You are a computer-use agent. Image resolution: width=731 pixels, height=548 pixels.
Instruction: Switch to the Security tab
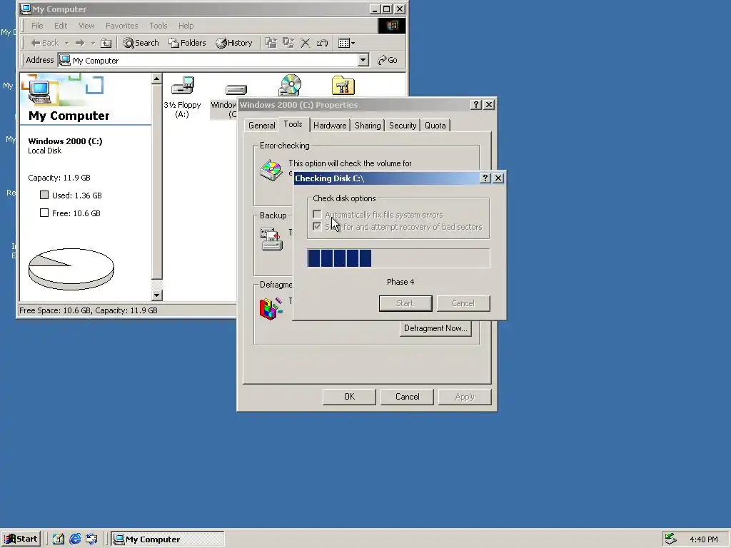[403, 126]
